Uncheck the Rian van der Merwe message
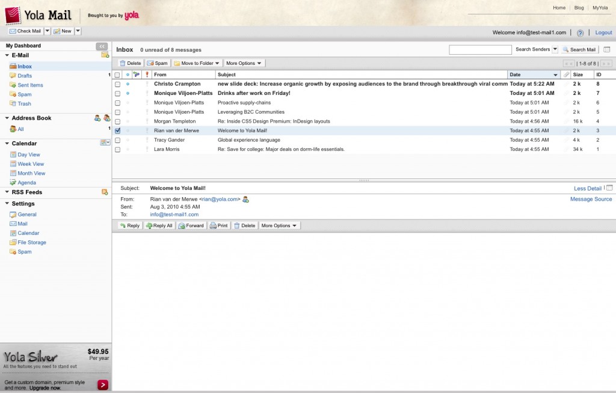Image resolution: width=616 pixels, height=393 pixels. [x=117, y=130]
